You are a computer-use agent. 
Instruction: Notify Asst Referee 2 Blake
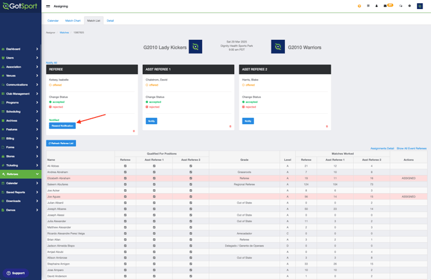[x=248, y=121]
